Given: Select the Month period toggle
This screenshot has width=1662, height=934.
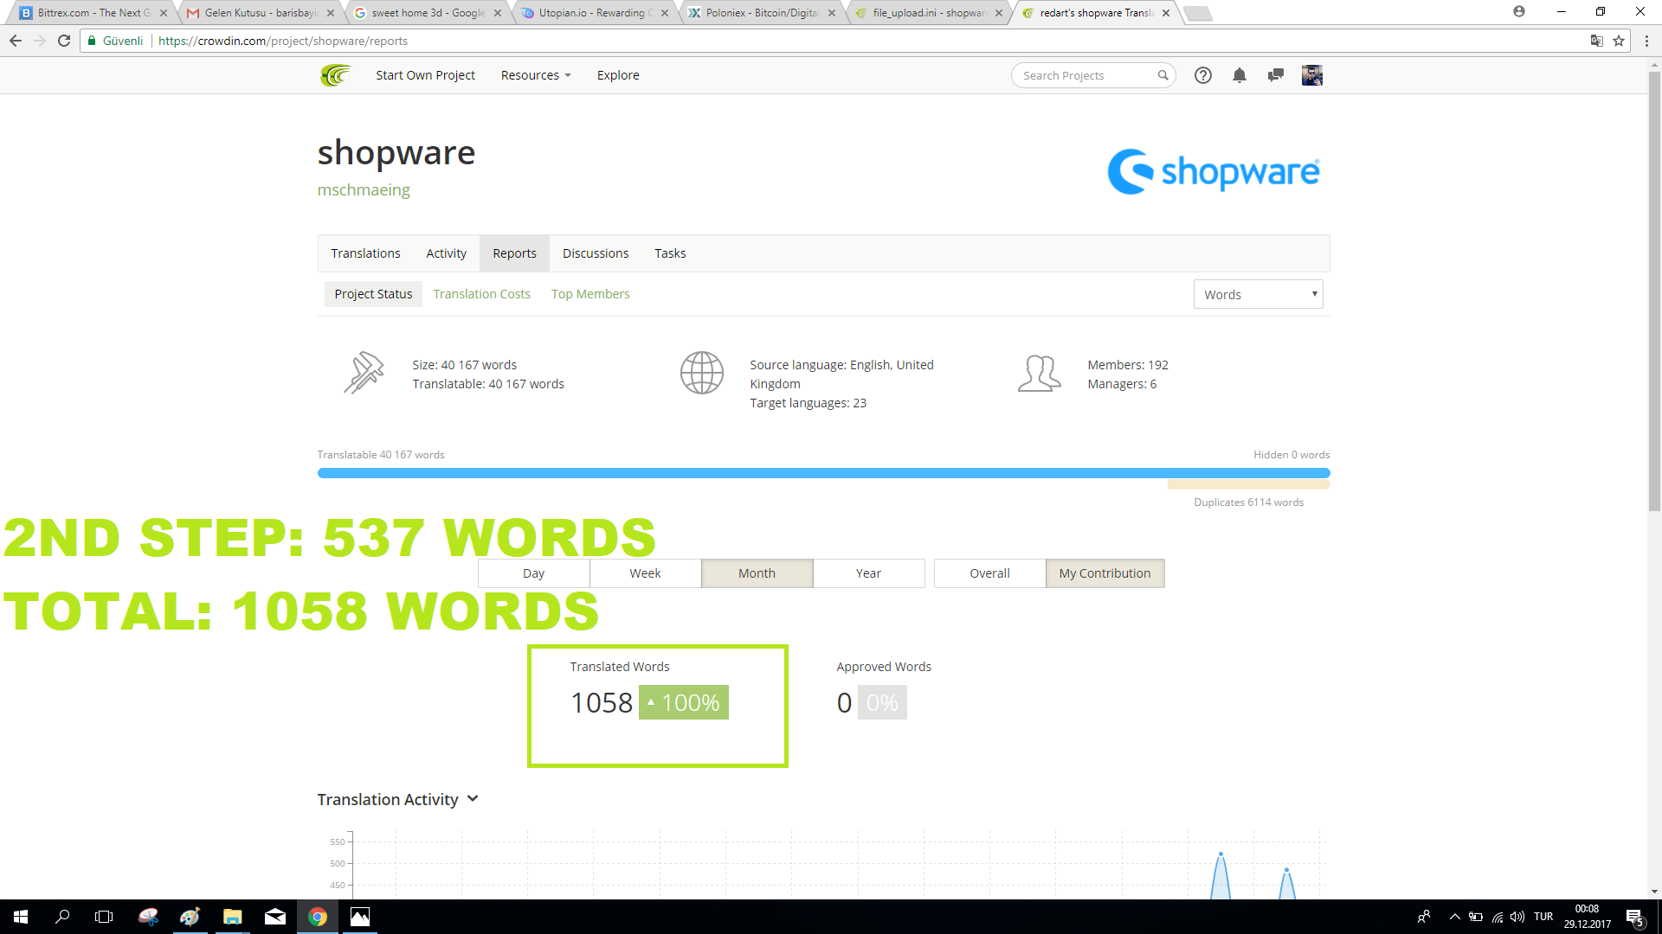Looking at the screenshot, I should pos(757,573).
